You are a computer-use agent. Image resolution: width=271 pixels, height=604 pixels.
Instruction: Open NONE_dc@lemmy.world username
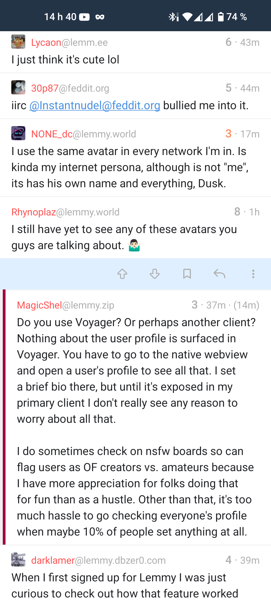click(x=84, y=134)
